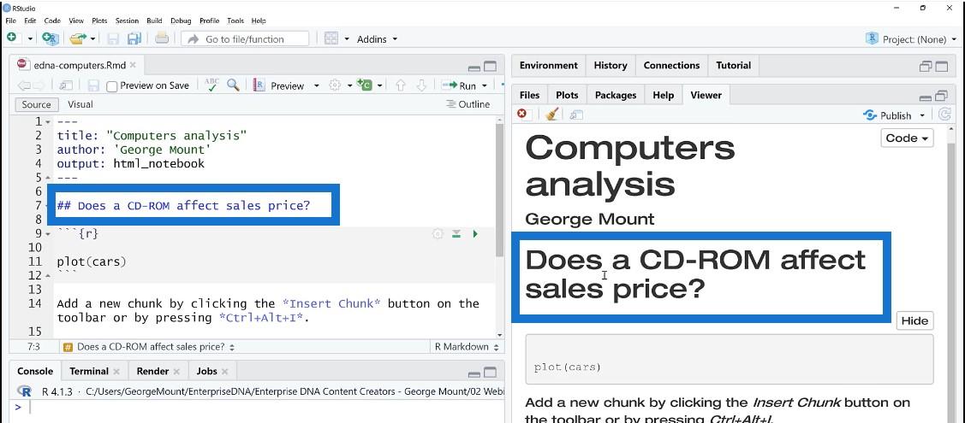Close the edna-computers.Rmd tab

[x=133, y=64]
